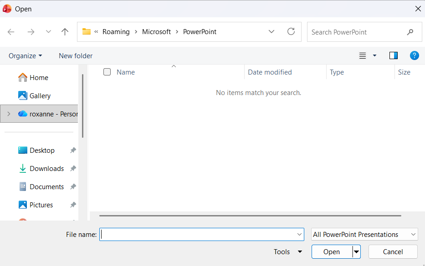Select Downloads in the navigation pane
Screen dimensions: 425x266
[x=46, y=169]
